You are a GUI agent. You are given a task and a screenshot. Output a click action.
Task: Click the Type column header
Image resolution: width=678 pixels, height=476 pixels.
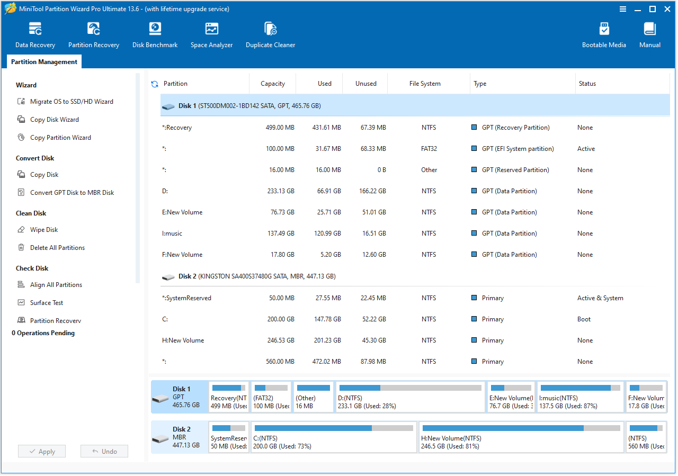[x=523, y=84]
